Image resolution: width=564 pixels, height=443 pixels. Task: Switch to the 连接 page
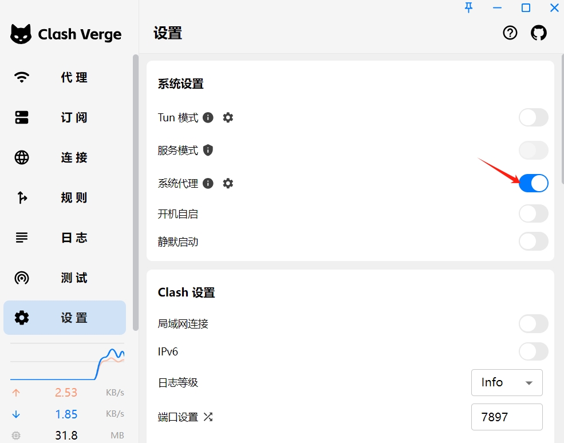(x=65, y=157)
